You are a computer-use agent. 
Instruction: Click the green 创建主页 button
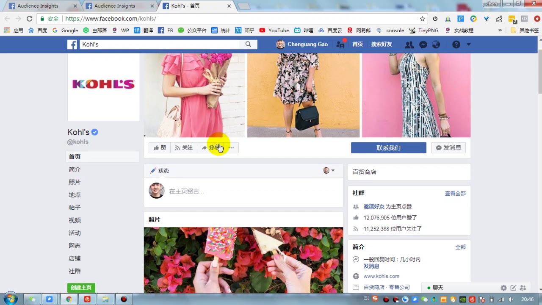(81, 288)
